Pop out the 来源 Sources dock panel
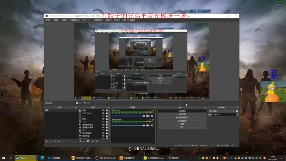 click(x=108, y=107)
